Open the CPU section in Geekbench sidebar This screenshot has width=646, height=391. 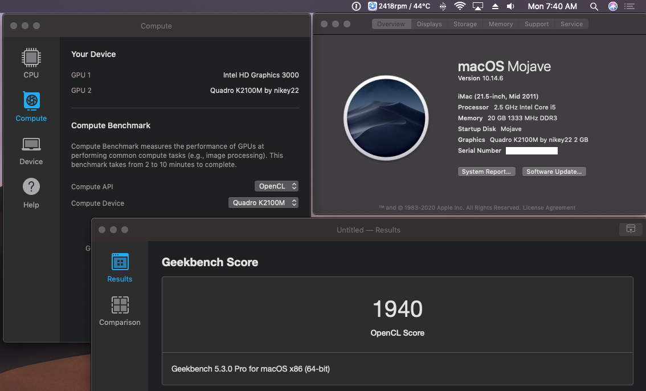pos(31,63)
